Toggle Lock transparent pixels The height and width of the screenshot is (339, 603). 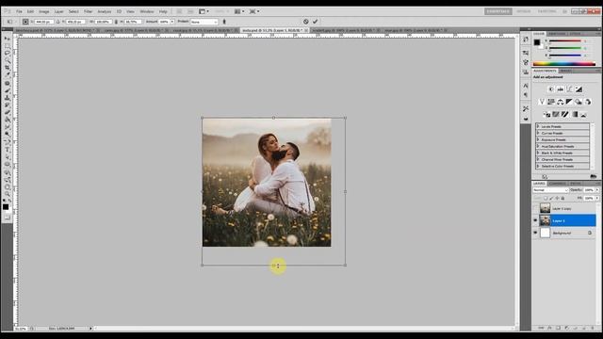click(x=546, y=198)
